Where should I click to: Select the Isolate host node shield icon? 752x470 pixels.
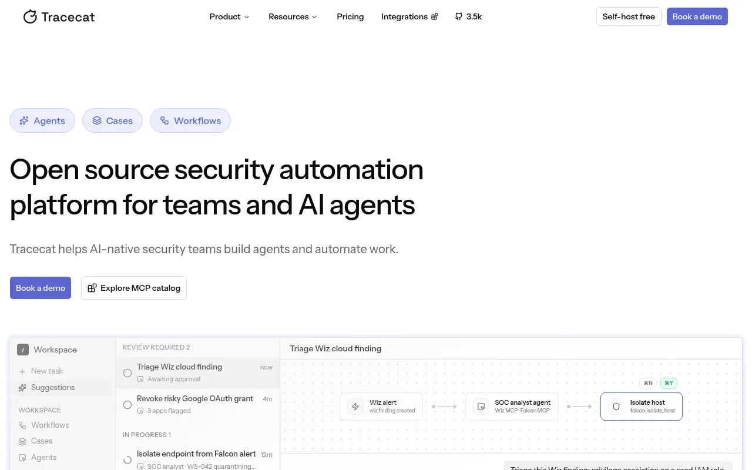616,407
